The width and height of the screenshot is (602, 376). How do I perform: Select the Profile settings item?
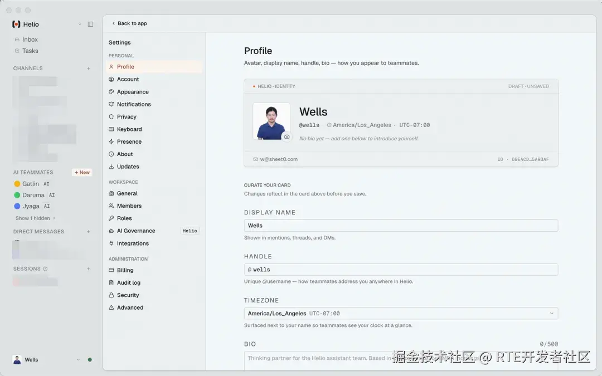tap(154, 67)
